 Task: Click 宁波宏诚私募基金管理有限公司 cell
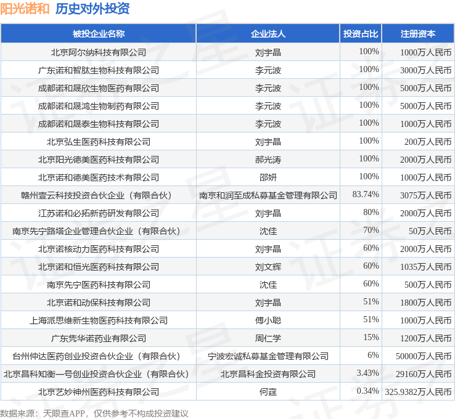coord(268,356)
